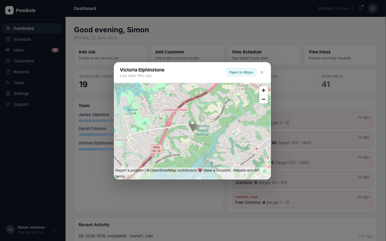The width and height of the screenshot is (386, 241).
Task: Open the Team section
Action: coord(32,83)
